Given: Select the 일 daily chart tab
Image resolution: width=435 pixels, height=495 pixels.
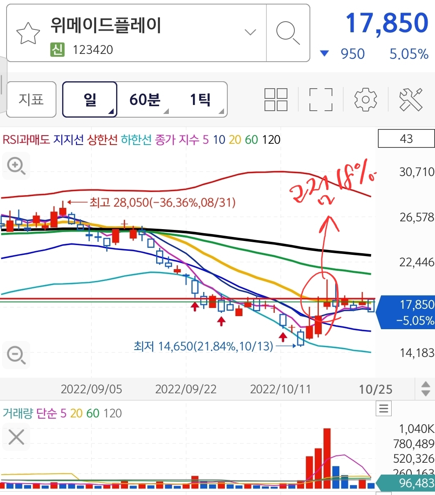Looking at the screenshot, I should (x=90, y=99).
